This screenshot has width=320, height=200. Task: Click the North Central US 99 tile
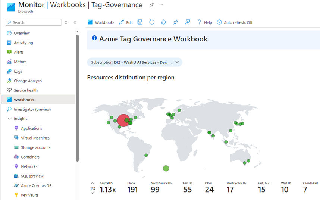tap(161, 187)
